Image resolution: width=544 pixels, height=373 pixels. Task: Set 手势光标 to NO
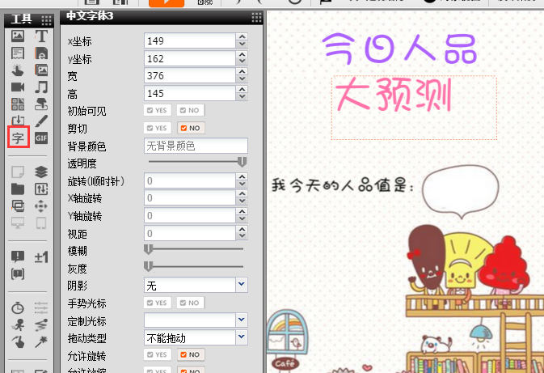click(191, 303)
